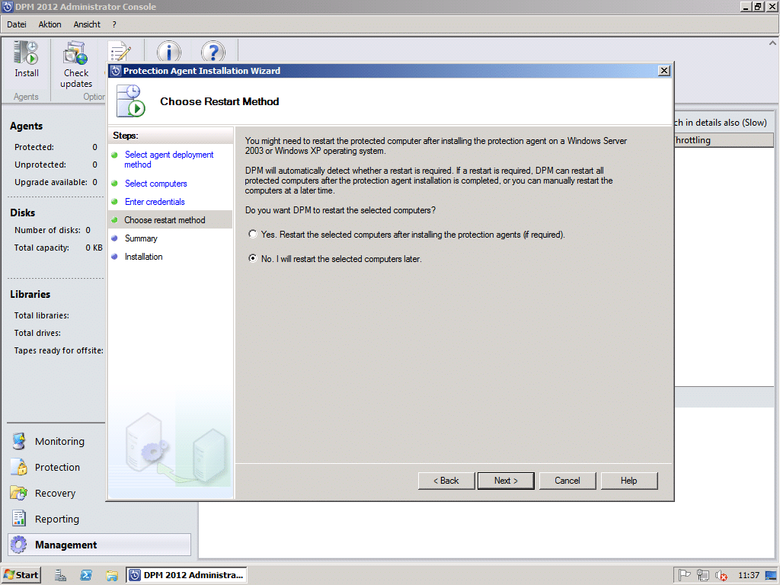
Task: Click the blue information circle icon
Action: (x=168, y=52)
